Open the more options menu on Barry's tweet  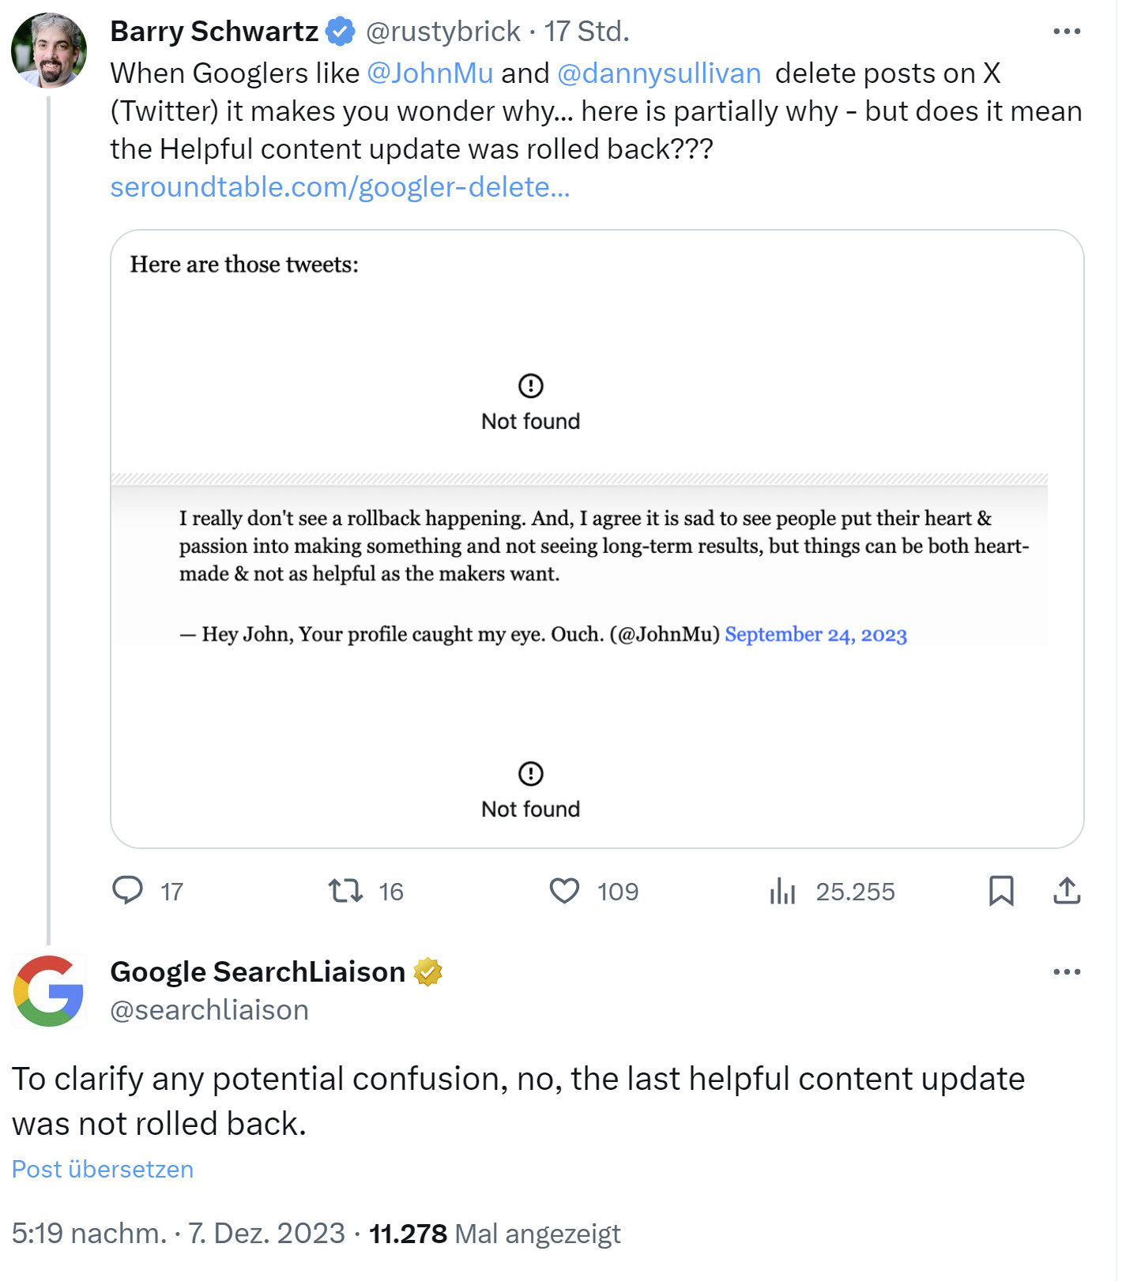pyautogui.click(x=1066, y=31)
